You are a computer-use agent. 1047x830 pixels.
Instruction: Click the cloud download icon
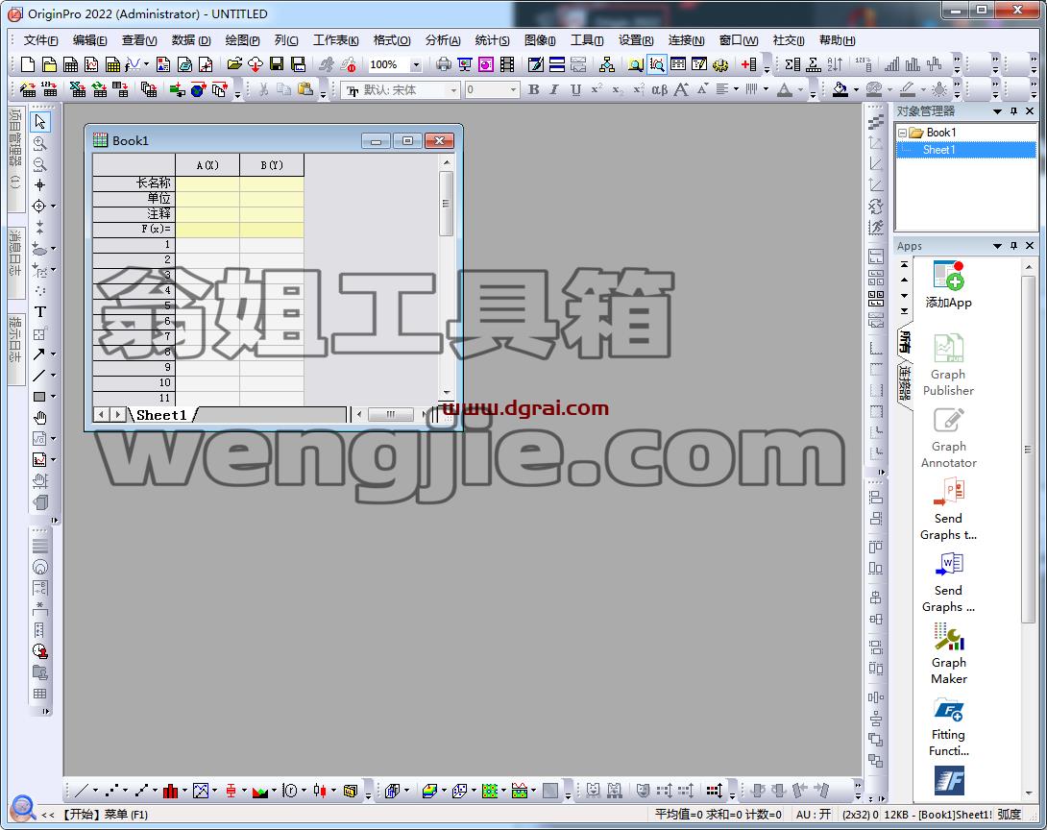tap(256, 64)
